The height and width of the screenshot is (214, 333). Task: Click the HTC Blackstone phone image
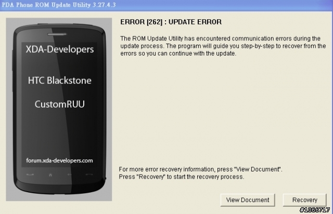tap(59, 109)
